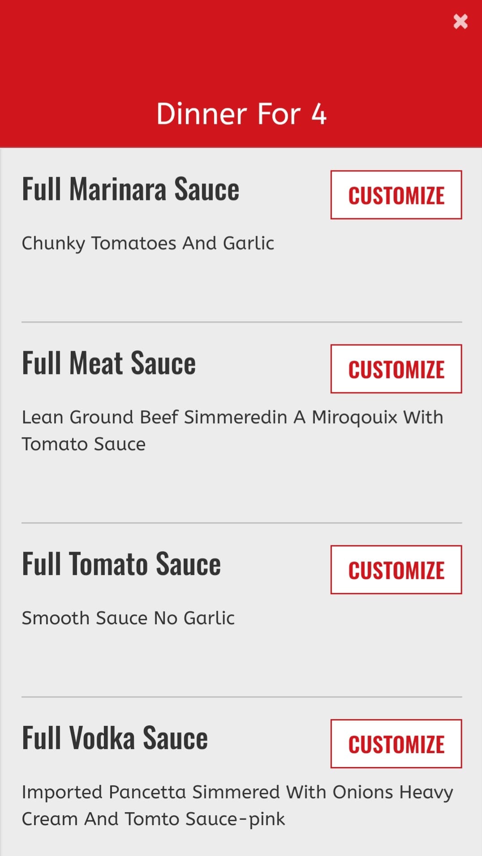Viewport: 482px width, 856px height.
Task: Select the Full Meat Sauce heading
Action: [109, 363]
